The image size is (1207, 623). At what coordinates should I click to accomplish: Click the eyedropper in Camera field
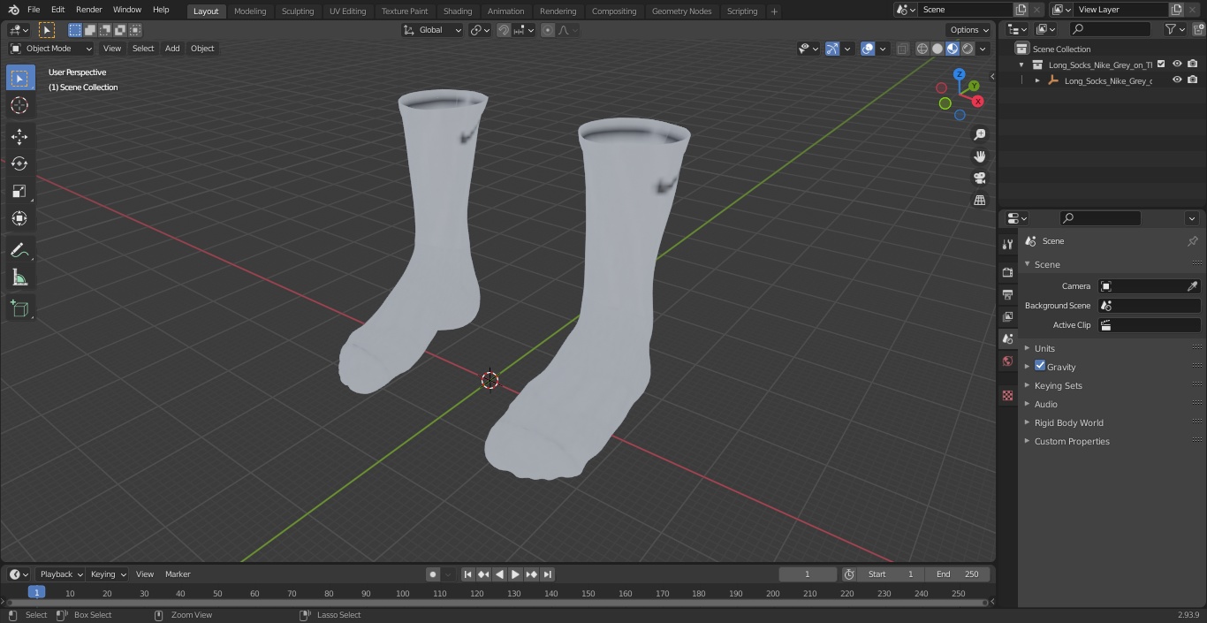(x=1192, y=286)
